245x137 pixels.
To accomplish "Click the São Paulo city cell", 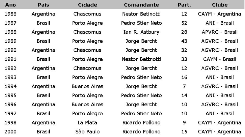I will 87,132.
